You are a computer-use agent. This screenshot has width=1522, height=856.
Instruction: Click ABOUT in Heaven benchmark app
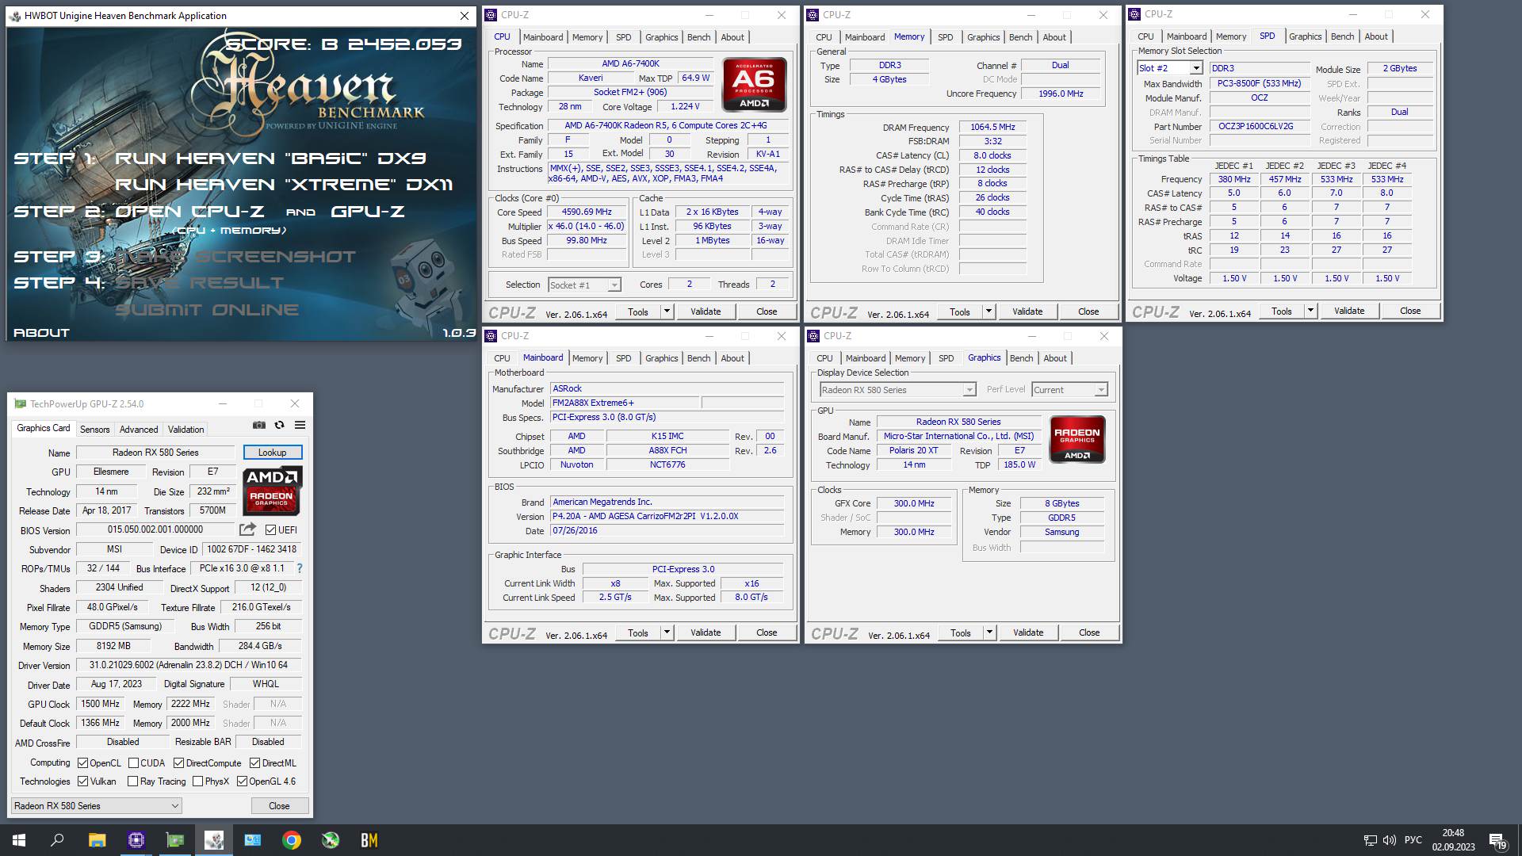(41, 332)
